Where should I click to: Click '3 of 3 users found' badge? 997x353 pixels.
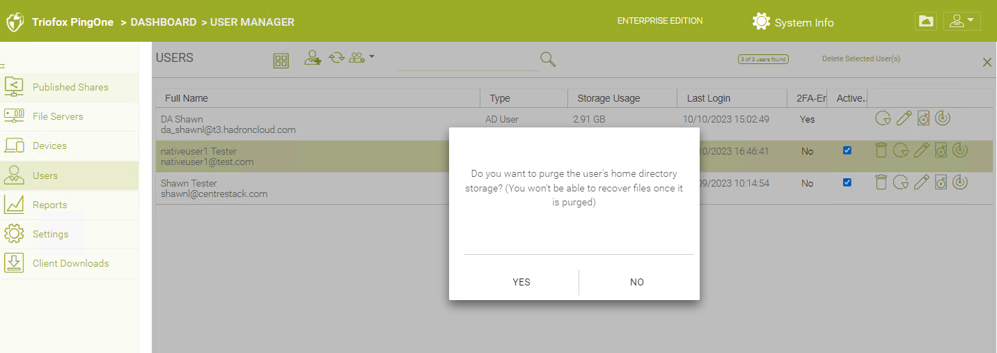click(763, 59)
